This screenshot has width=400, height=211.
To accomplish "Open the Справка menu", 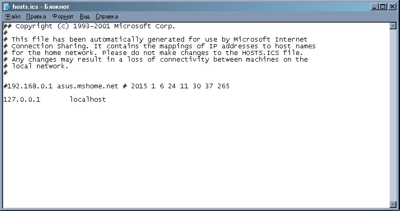I will 106,16.
